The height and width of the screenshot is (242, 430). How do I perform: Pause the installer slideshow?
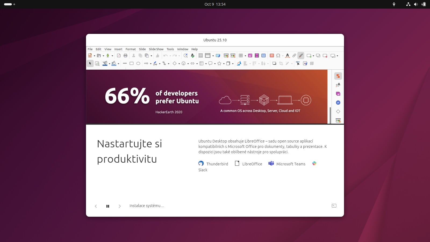coord(108,206)
